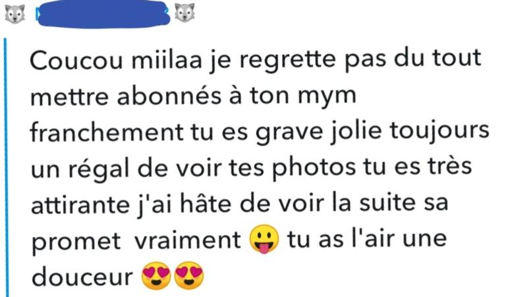Click the name 'miilaa' in the message
Viewport: 508px width, 297px height.
167,59
